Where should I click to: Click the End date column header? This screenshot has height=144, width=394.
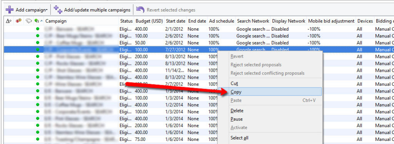tap(197, 21)
